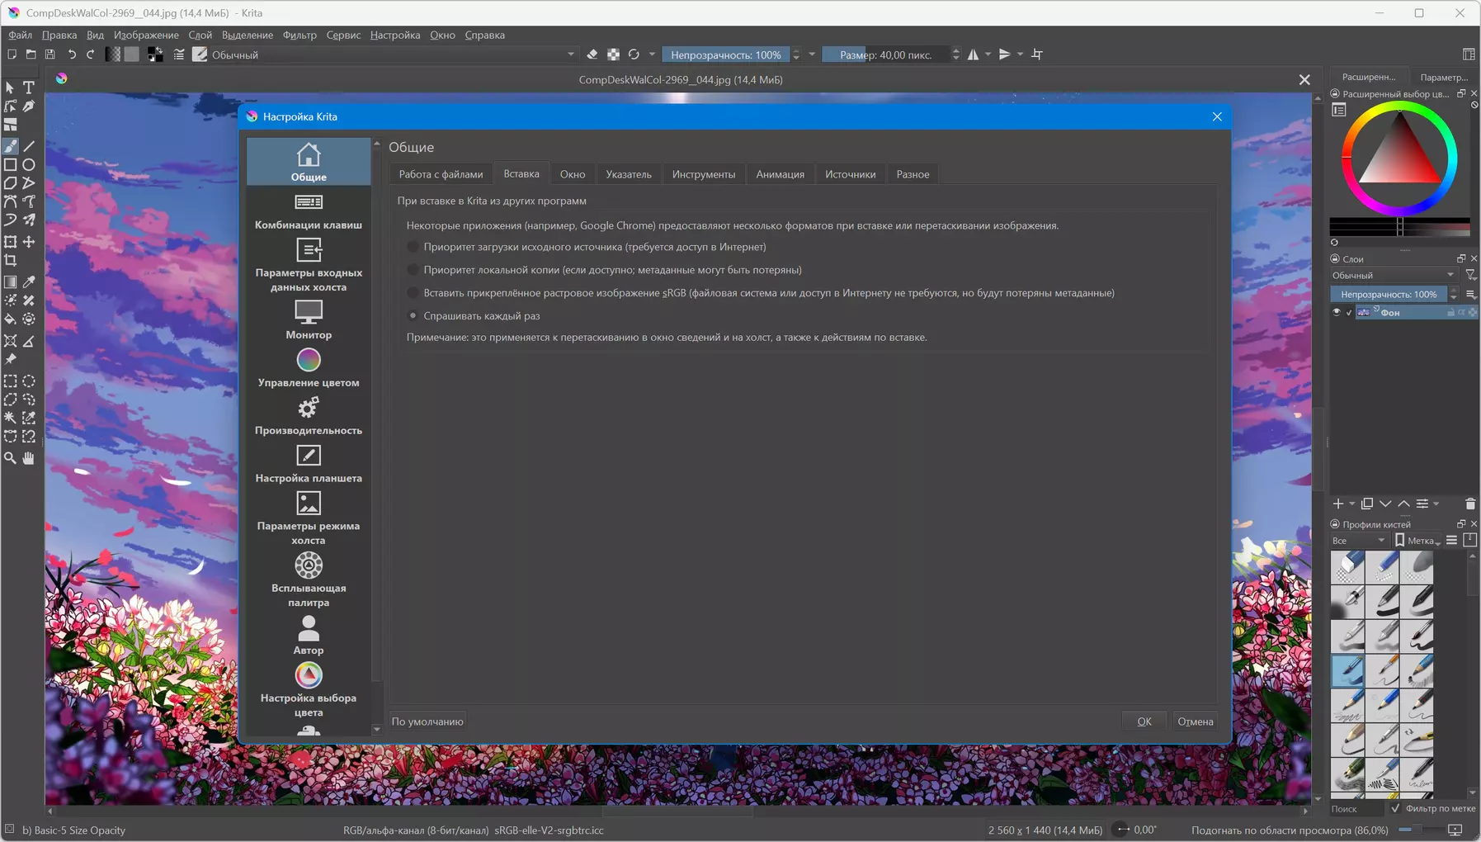Adjust the Непрозрачность 100% slider in toolbar

pos(725,54)
